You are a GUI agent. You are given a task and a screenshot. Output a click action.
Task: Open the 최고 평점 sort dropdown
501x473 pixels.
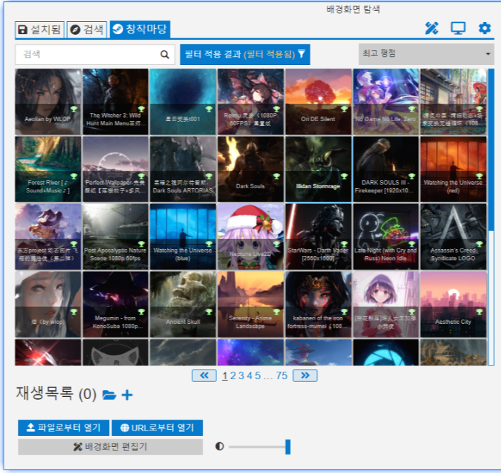[x=426, y=54]
